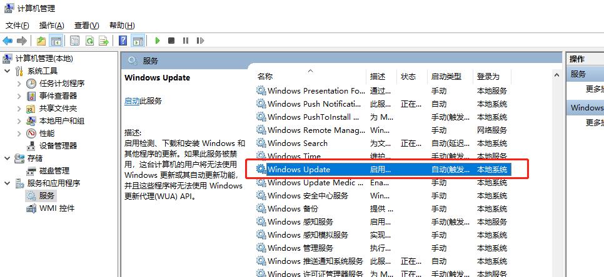Open the 帮助(H) menu
Image resolution: width=604 pixels, height=277 pixels.
coord(122,26)
